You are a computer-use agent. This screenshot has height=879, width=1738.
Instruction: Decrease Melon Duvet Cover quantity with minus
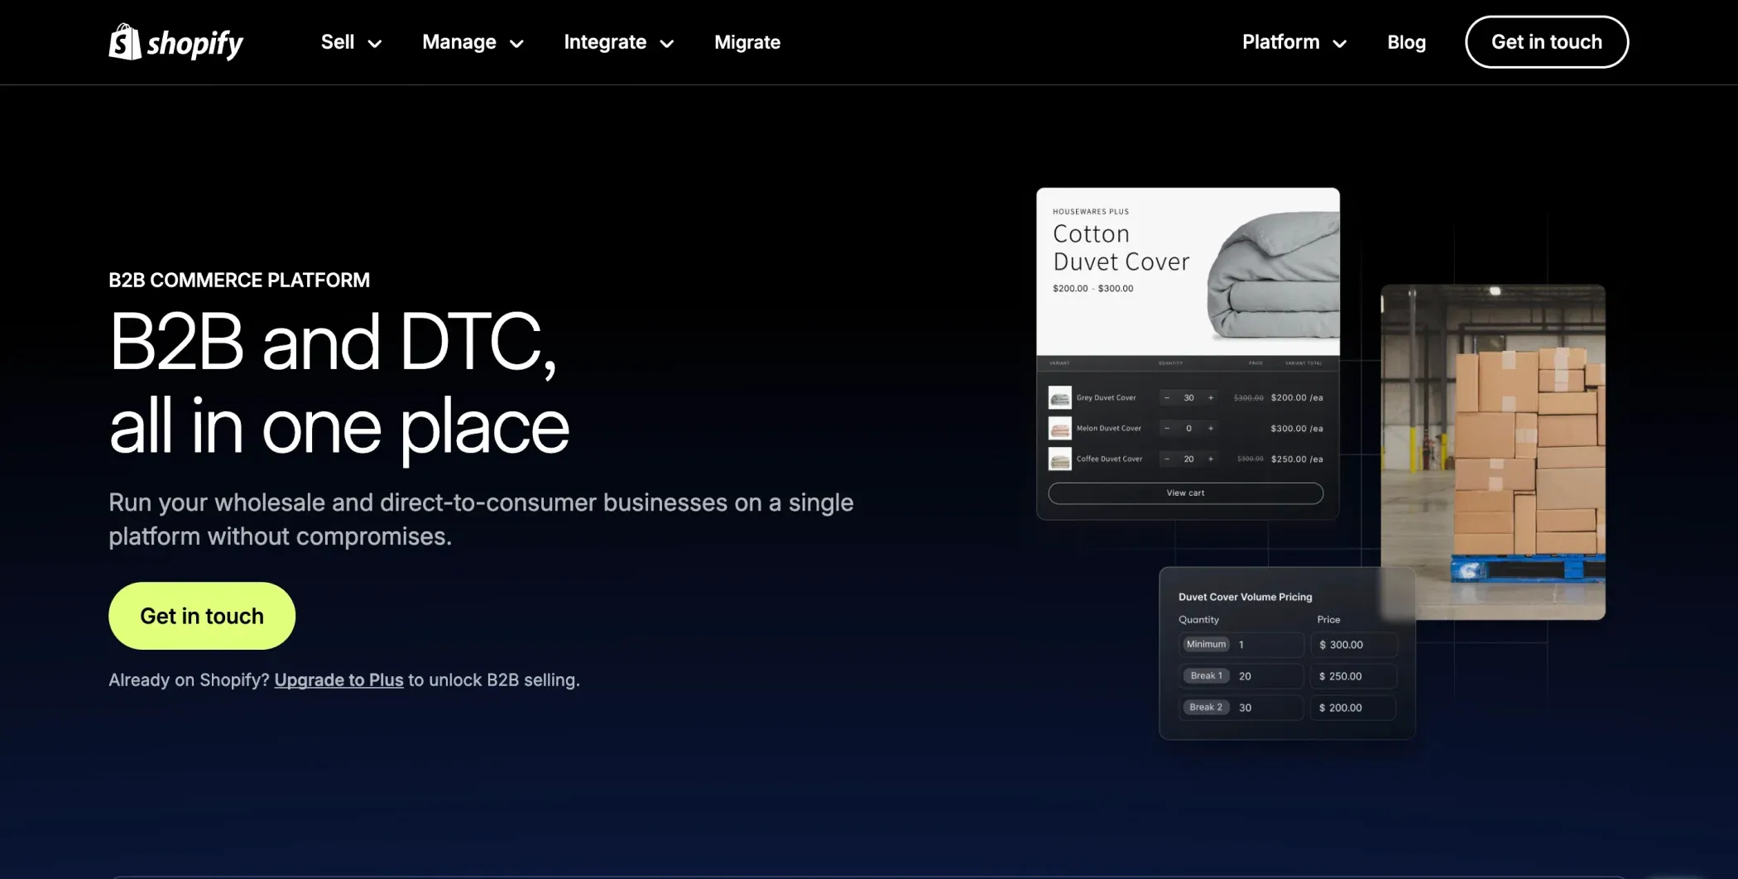pos(1167,429)
